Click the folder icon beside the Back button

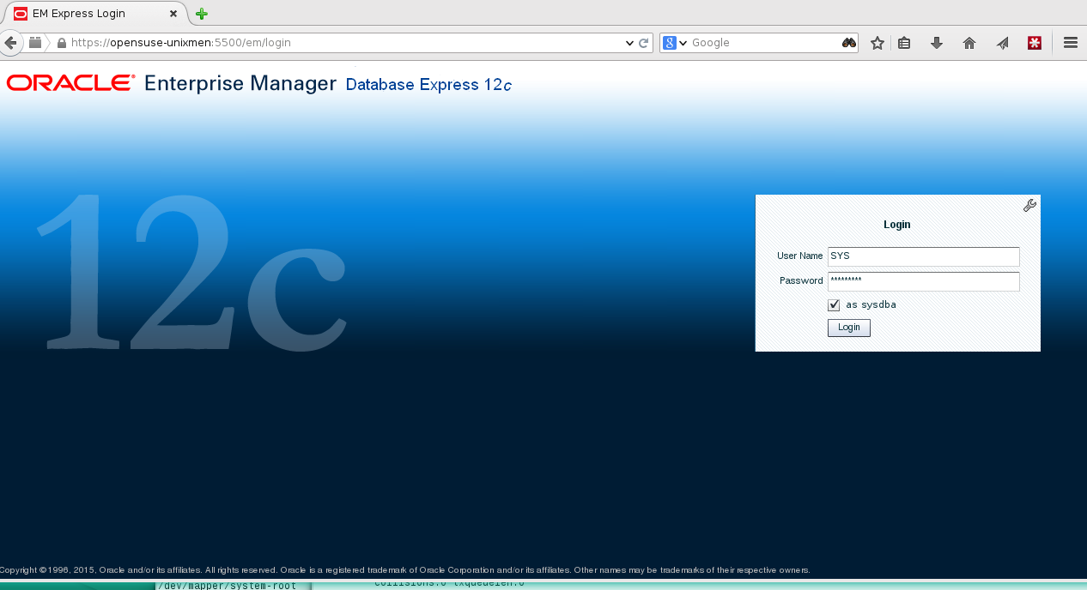point(35,43)
